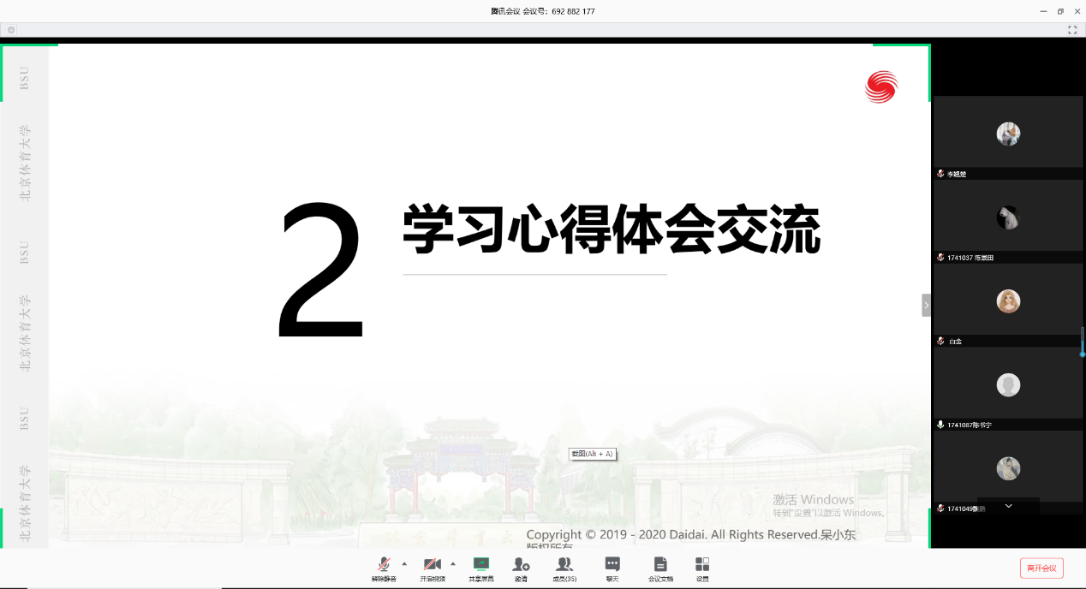Click 陈景田's avatar thumbnail
The width and height of the screenshot is (1086, 589).
pos(1008,217)
